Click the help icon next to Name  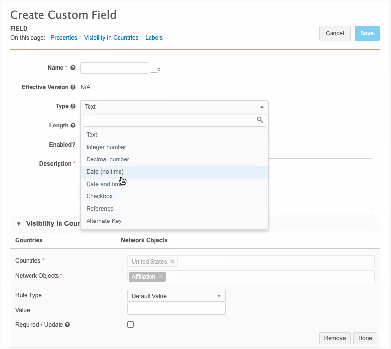pyautogui.click(x=73, y=68)
